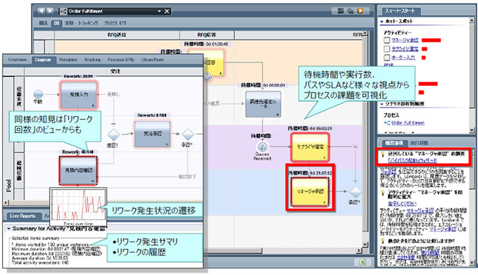Open the バイパスの起動ウィザード link
This screenshot has width=478, height=275.
click(x=412, y=160)
